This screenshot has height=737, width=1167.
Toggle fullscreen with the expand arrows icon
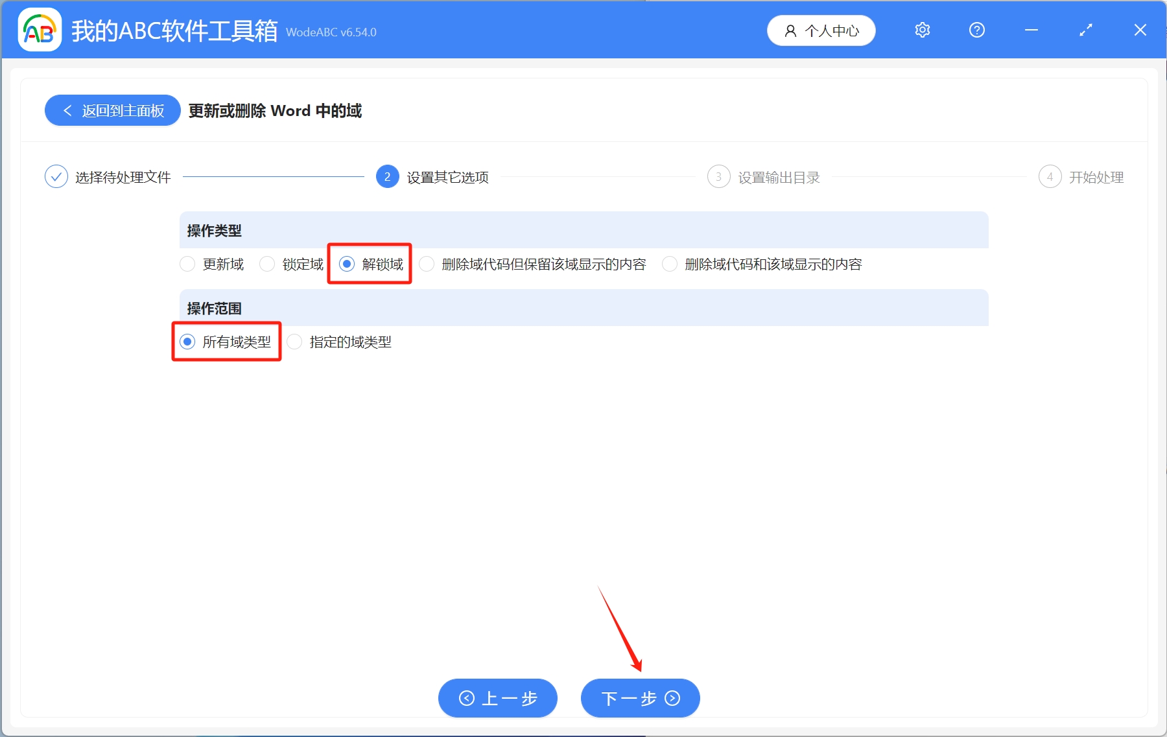1086,30
